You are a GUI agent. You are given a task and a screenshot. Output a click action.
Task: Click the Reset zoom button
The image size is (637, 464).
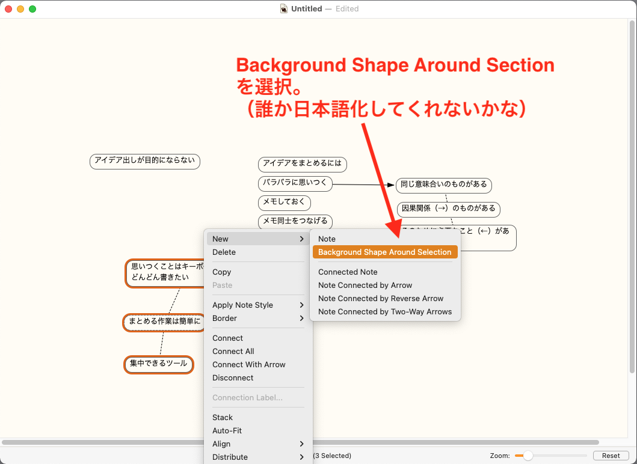[x=611, y=456]
